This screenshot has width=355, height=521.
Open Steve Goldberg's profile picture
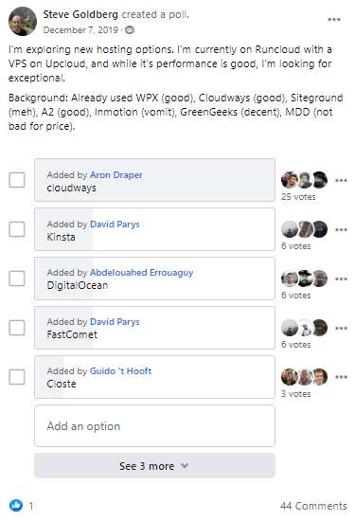(23, 21)
